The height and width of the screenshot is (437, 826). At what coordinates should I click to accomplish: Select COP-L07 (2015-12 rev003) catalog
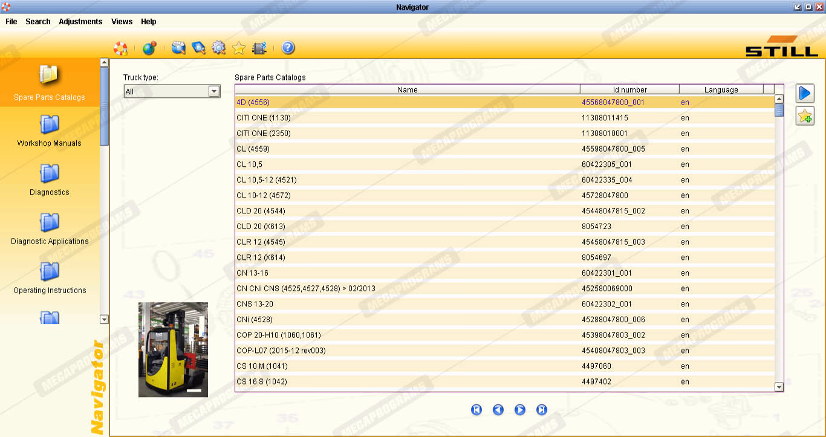[505, 351]
